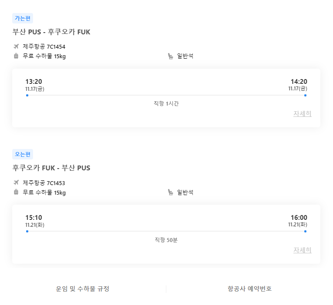Image resolution: width=333 pixels, height=305 pixels.
Task: Select the 후쿠오카 FUK - 부산 PUS route heading
Action: tap(51, 168)
